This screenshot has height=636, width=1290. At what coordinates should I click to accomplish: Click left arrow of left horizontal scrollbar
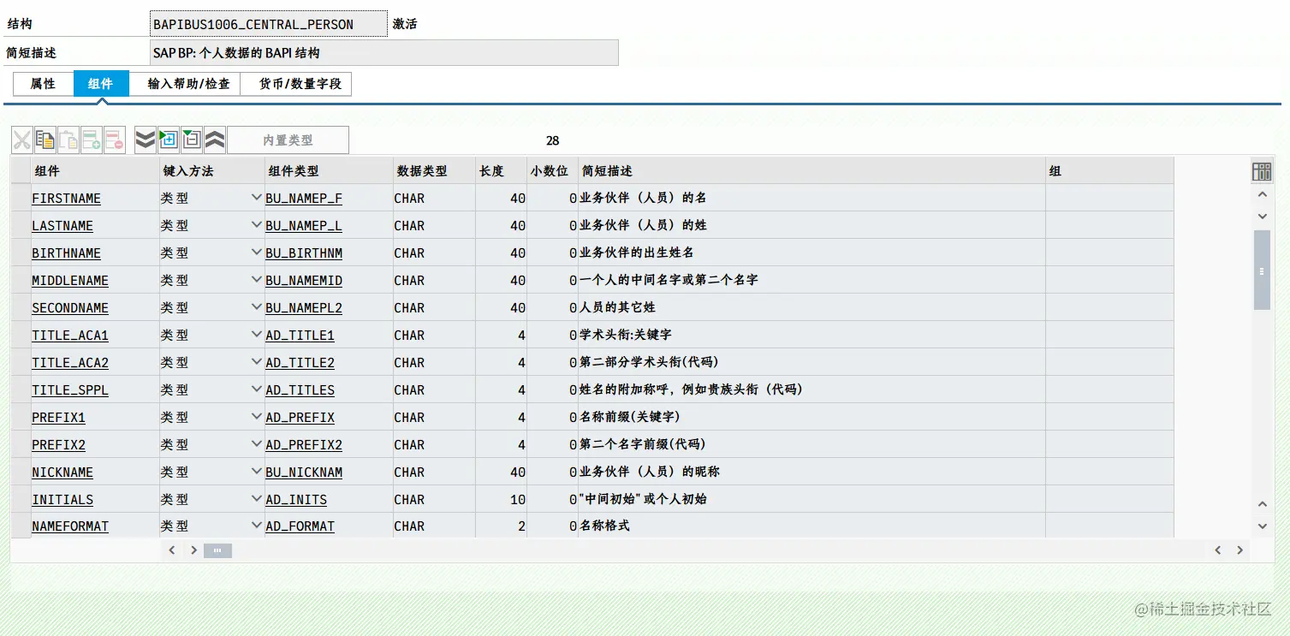172,550
